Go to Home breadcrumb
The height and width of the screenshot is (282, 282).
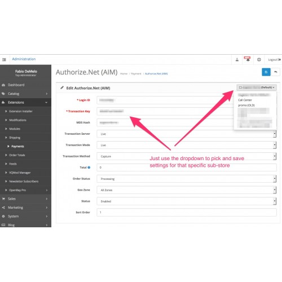pos(124,74)
